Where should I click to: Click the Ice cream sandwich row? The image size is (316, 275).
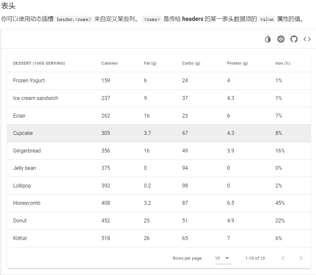pos(36,98)
